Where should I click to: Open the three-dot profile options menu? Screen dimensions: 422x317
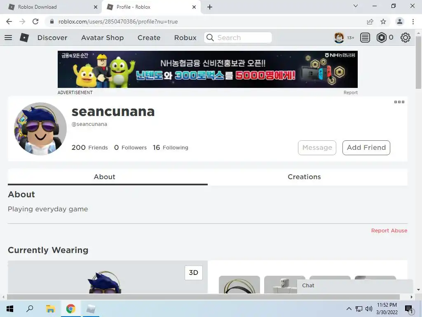pos(399,102)
